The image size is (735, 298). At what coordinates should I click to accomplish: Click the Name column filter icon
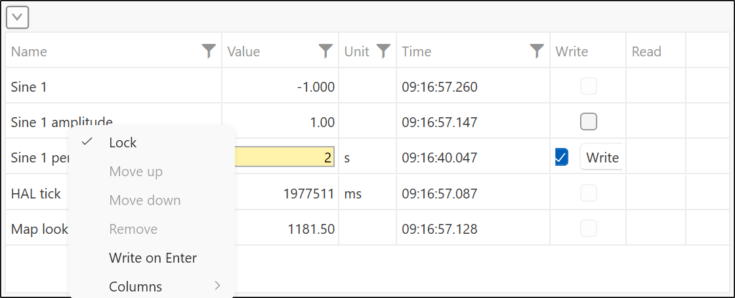tap(209, 50)
